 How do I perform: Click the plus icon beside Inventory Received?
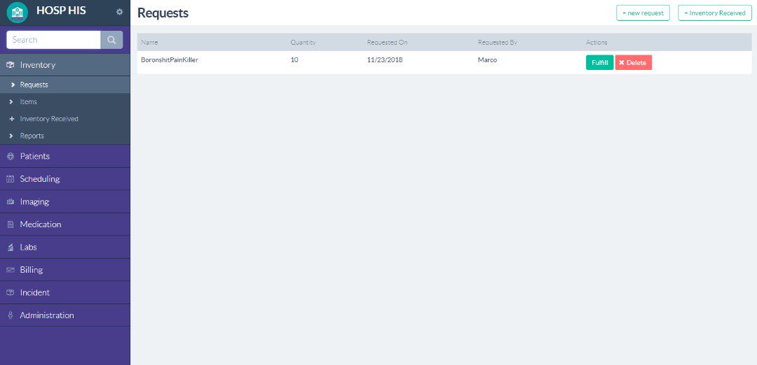click(x=12, y=119)
